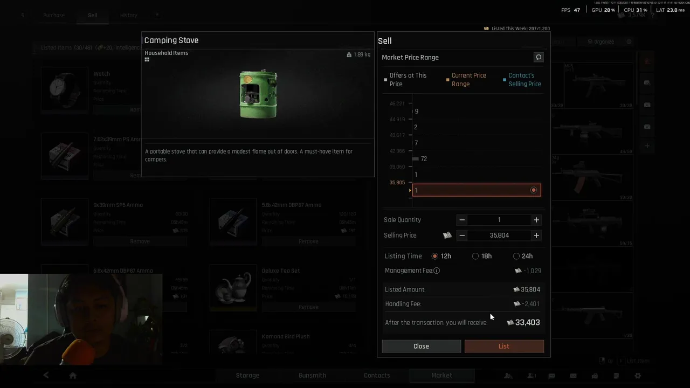This screenshot has width=690, height=388.
Task: Select the second stash sidebar tab icon
Action: 647,82
